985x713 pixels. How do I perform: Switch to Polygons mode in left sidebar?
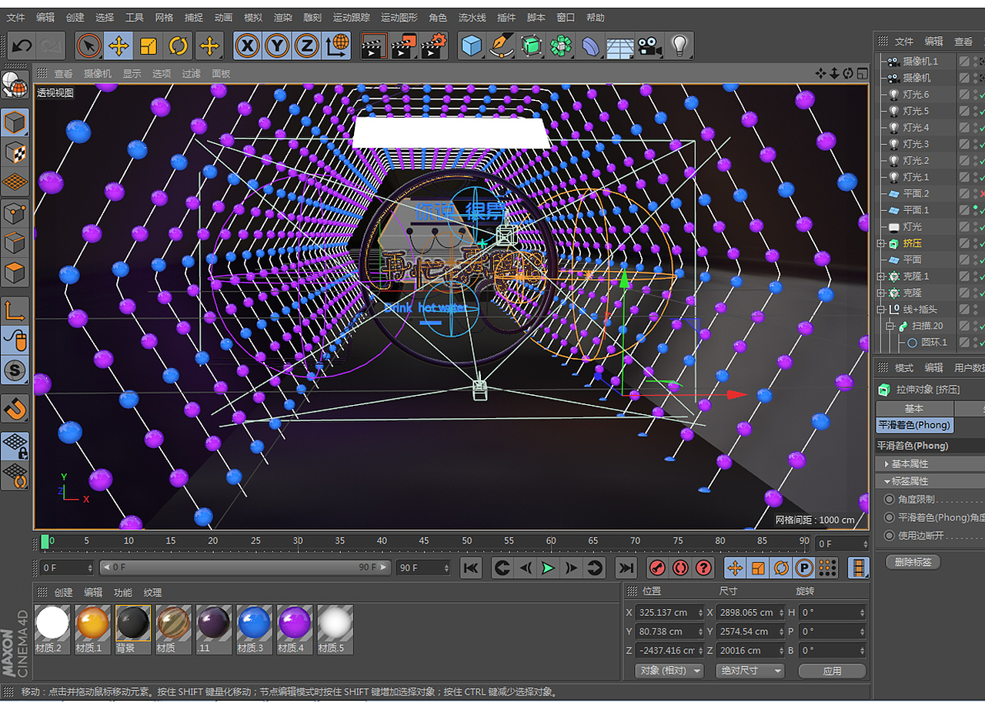tap(15, 273)
